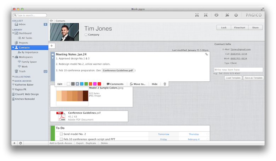
Task: Click Add to Quick-Access in bottom bar
Action: (x=61, y=143)
